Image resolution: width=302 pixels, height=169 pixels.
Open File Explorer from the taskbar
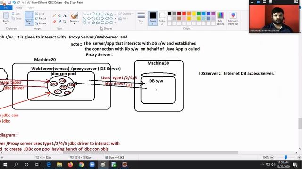point(59,165)
